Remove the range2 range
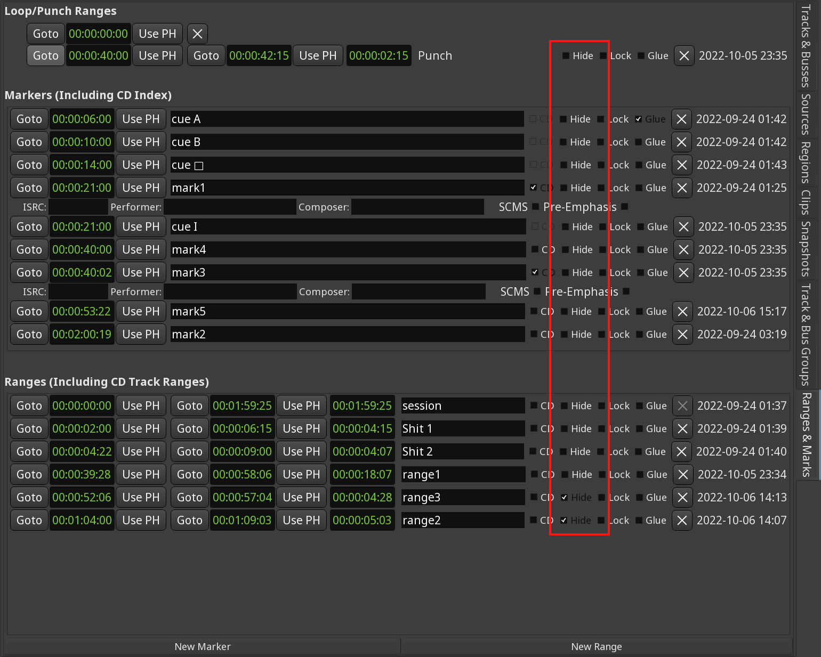Viewport: 821px width, 657px height. [682, 520]
